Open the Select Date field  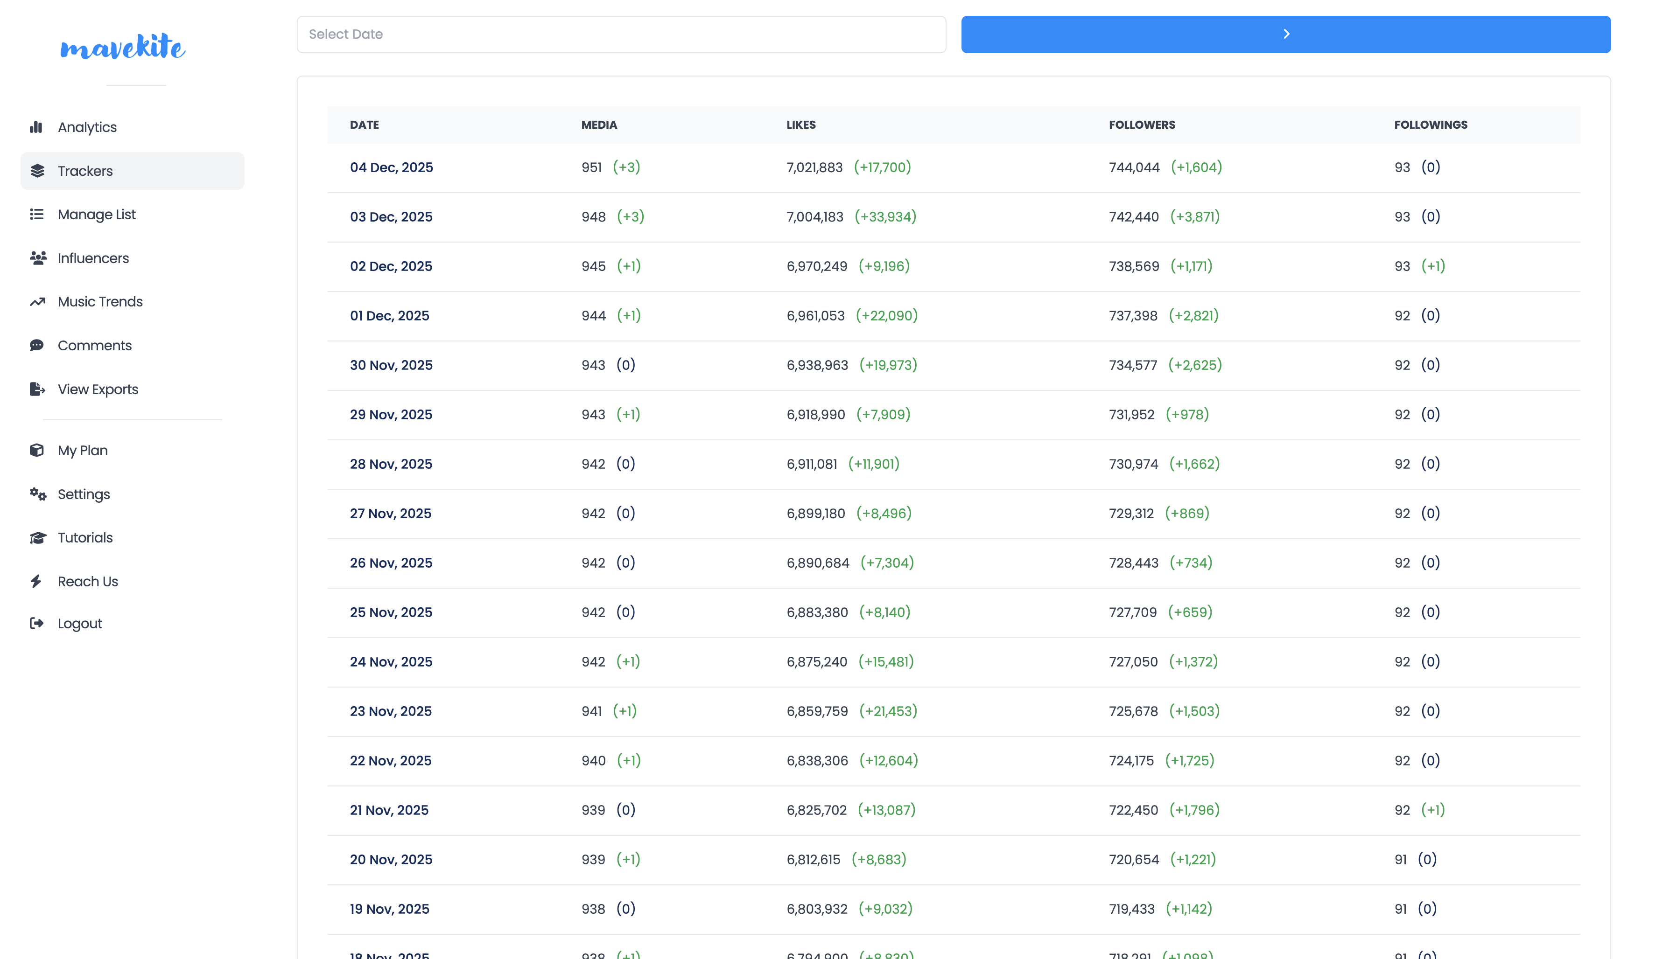pyautogui.click(x=621, y=34)
